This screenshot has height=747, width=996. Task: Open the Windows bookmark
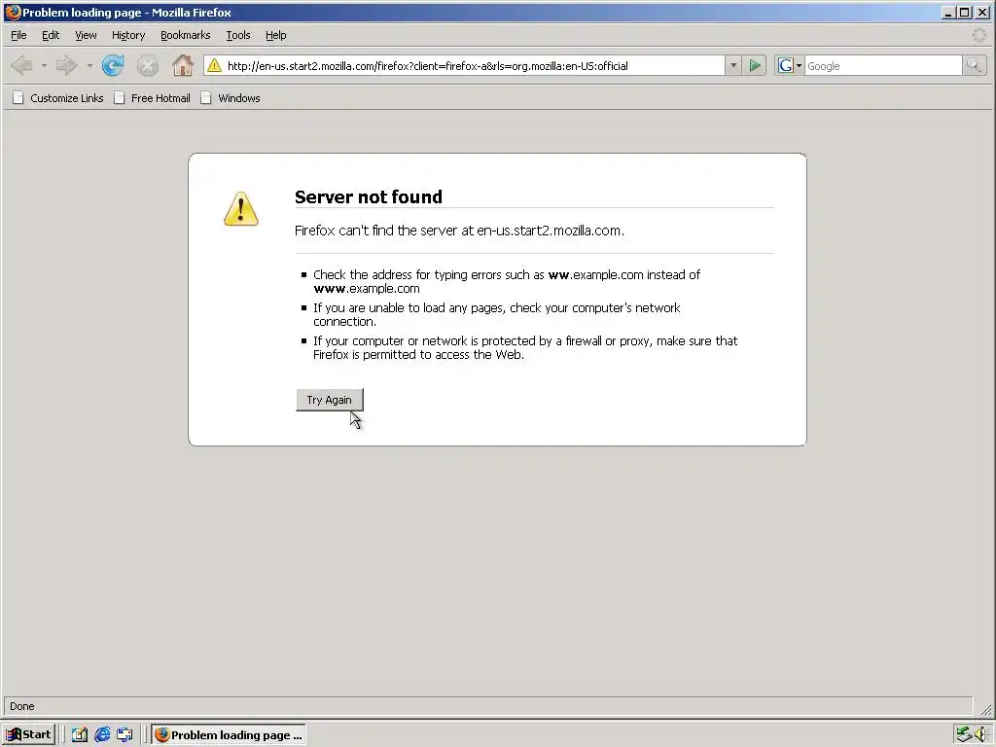click(231, 98)
